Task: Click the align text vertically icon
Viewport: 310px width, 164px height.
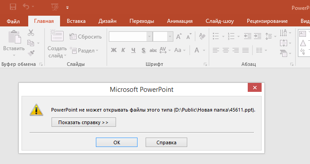Action: [283, 43]
